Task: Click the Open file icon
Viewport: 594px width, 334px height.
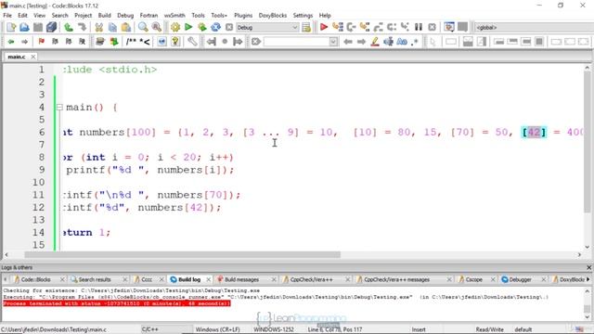Action: [24, 27]
